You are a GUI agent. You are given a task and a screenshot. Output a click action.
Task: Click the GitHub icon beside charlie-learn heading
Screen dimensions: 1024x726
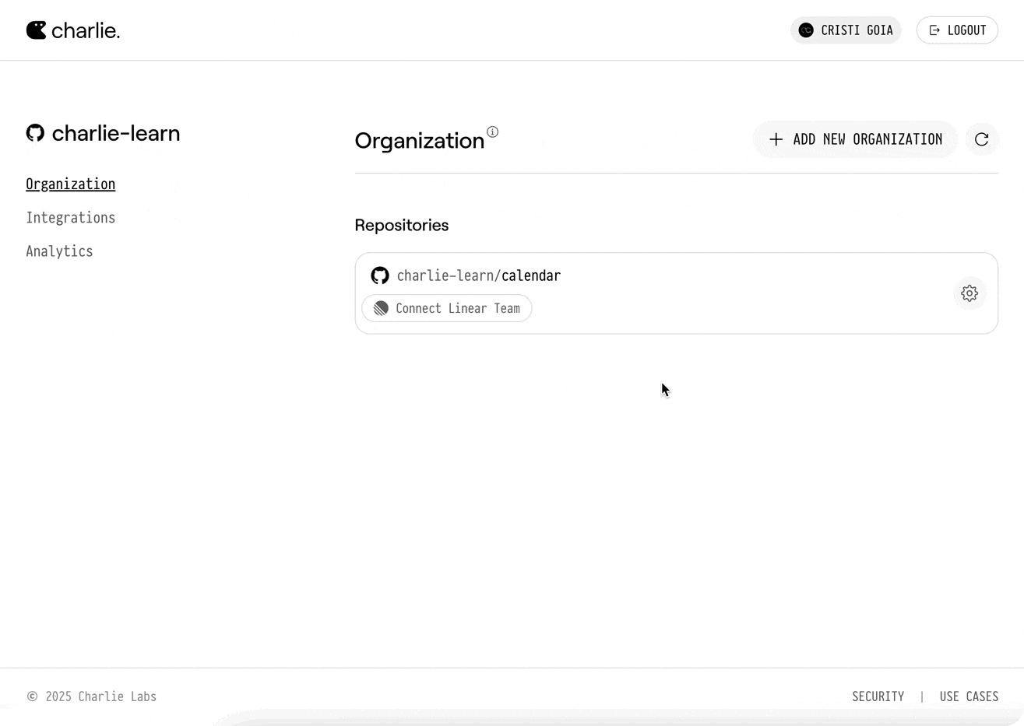pyautogui.click(x=35, y=133)
